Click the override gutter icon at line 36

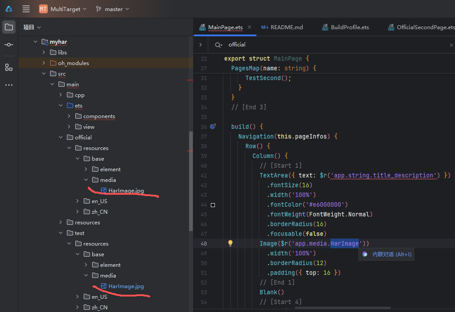213,127
